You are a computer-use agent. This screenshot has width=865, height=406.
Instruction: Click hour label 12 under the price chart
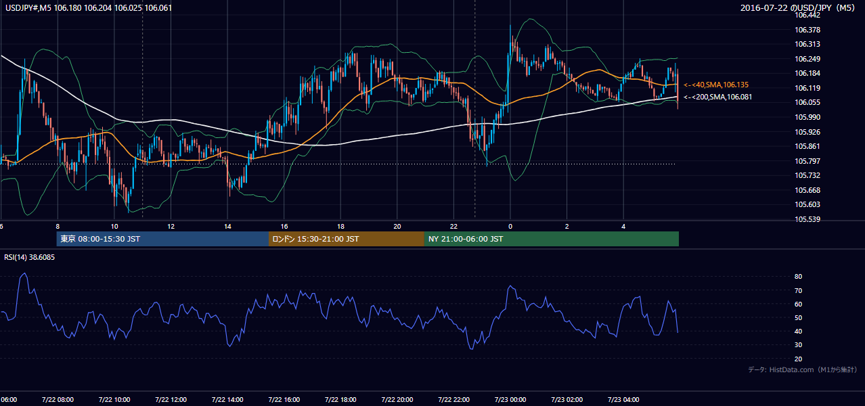tap(171, 226)
